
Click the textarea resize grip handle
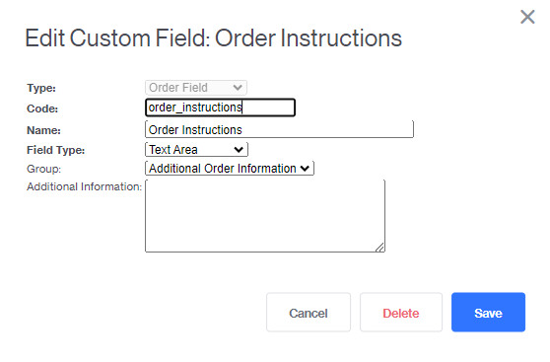click(x=379, y=248)
